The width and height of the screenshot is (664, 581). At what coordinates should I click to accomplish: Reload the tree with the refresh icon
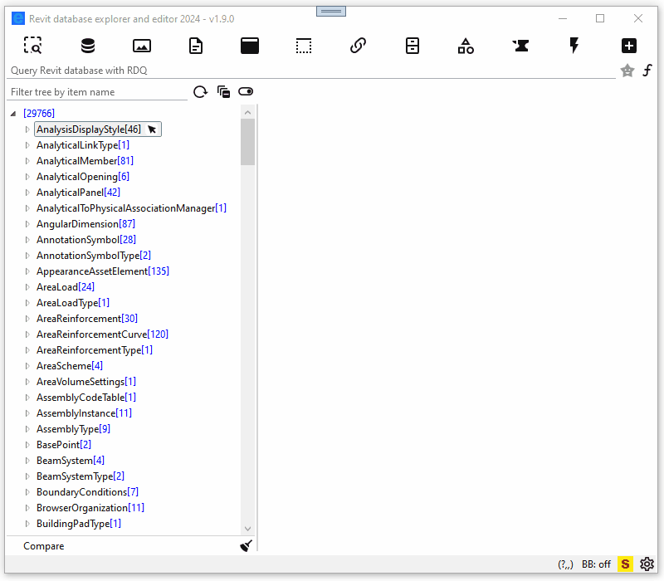200,91
